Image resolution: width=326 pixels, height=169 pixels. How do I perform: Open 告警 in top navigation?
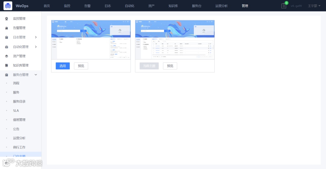tap(88, 6)
